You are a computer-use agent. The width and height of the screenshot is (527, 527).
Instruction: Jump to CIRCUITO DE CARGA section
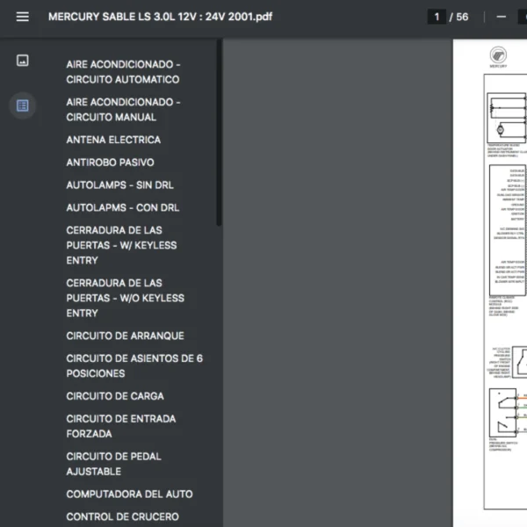[x=114, y=396]
